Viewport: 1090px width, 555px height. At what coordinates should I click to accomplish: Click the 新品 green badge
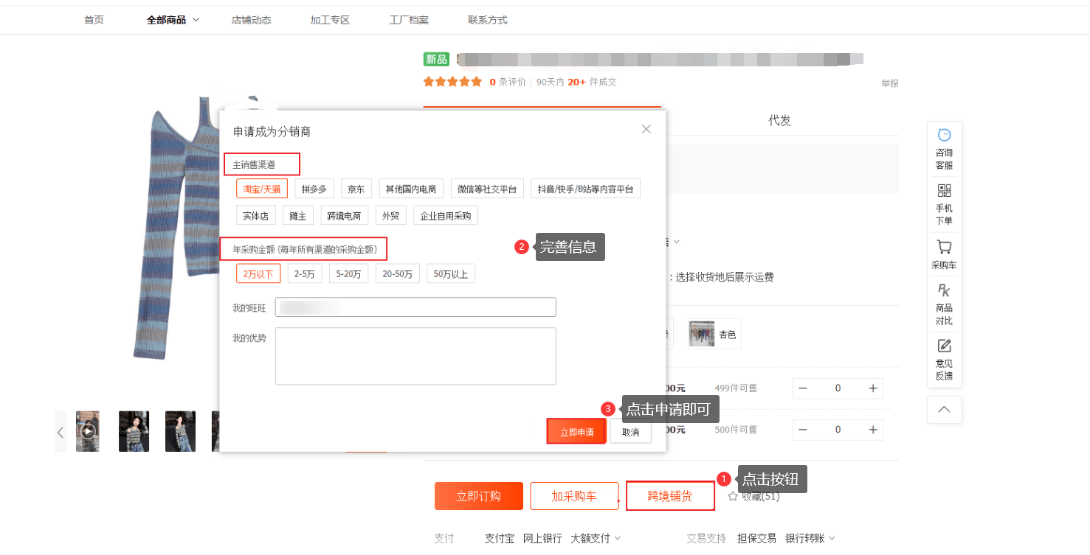point(436,59)
